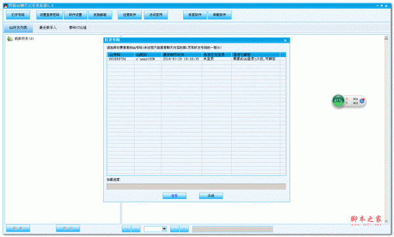Click the 打开号码 toolbar button
The width and height of the screenshot is (394, 237).
[x=18, y=15]
